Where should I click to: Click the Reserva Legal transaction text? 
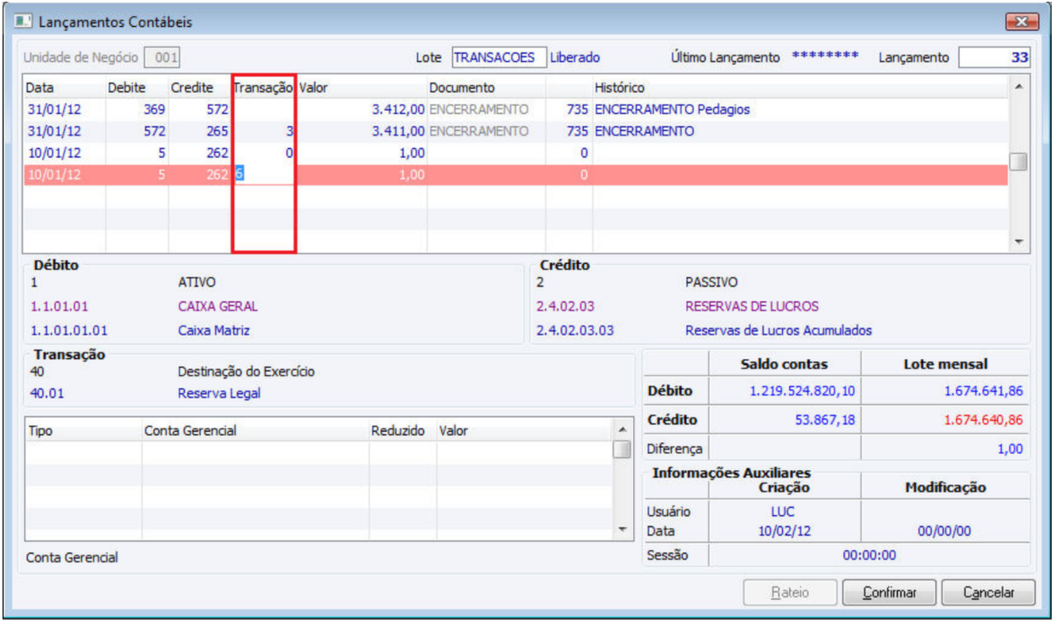(219, 394)
